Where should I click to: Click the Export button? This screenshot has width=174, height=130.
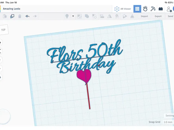pyautogui.click(x=158, y=16)
